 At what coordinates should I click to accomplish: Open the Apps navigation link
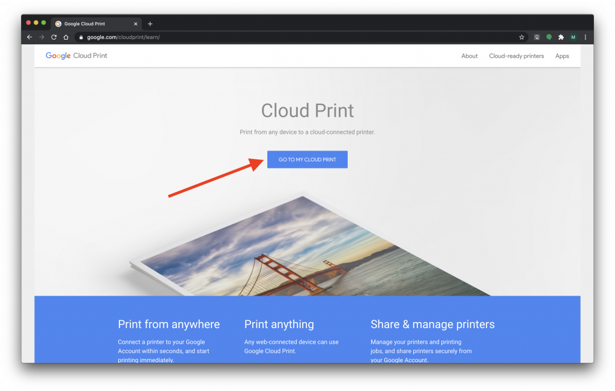(562, 56)
